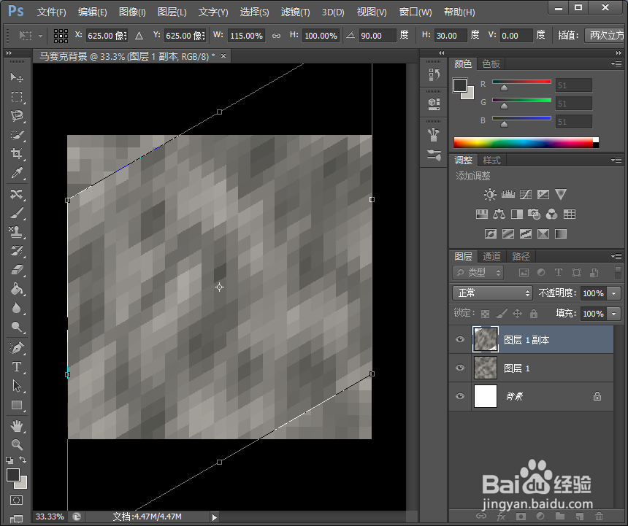Add a Brightness/Contrast adjustment

coord(490,194)
